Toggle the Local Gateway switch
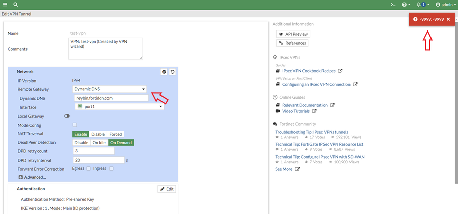The image size is (458, 214). tap(67, 116)
